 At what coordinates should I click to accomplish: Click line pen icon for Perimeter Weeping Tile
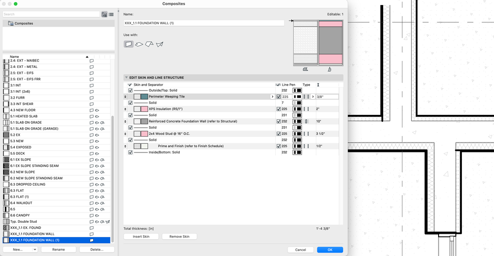(297, 97)
